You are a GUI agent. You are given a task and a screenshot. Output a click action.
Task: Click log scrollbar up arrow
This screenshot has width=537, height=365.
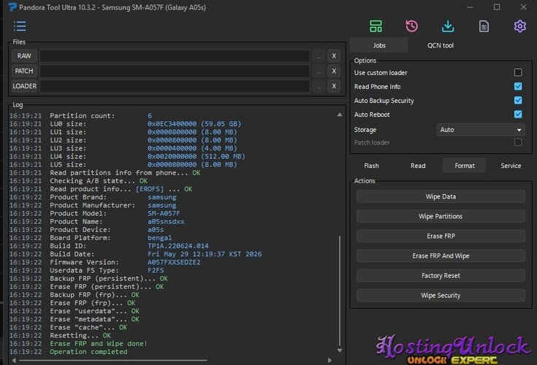[340, 115]
